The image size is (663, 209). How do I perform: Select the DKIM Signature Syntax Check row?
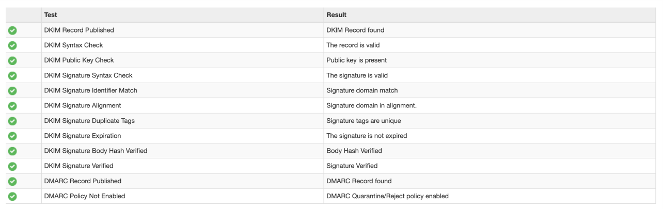[331, 75]
